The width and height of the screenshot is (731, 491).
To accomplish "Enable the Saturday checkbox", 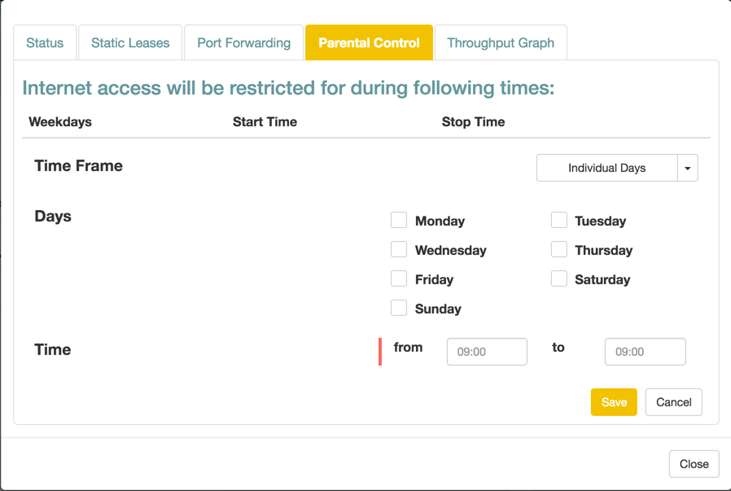I will click(x=558, y=279).
